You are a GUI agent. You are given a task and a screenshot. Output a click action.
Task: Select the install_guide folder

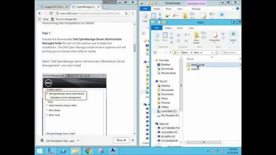pos(198,65)
